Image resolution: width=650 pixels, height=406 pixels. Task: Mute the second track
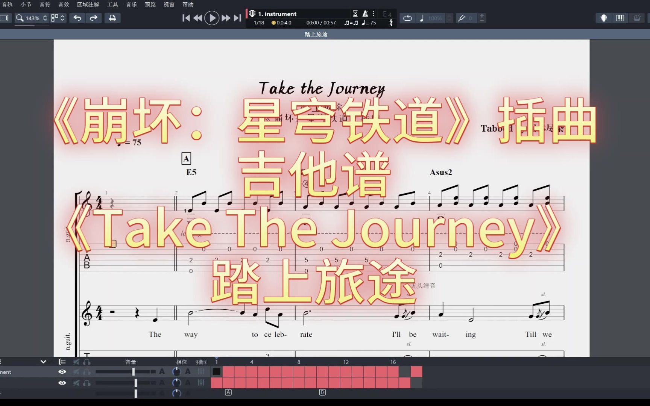pos(76,383)
